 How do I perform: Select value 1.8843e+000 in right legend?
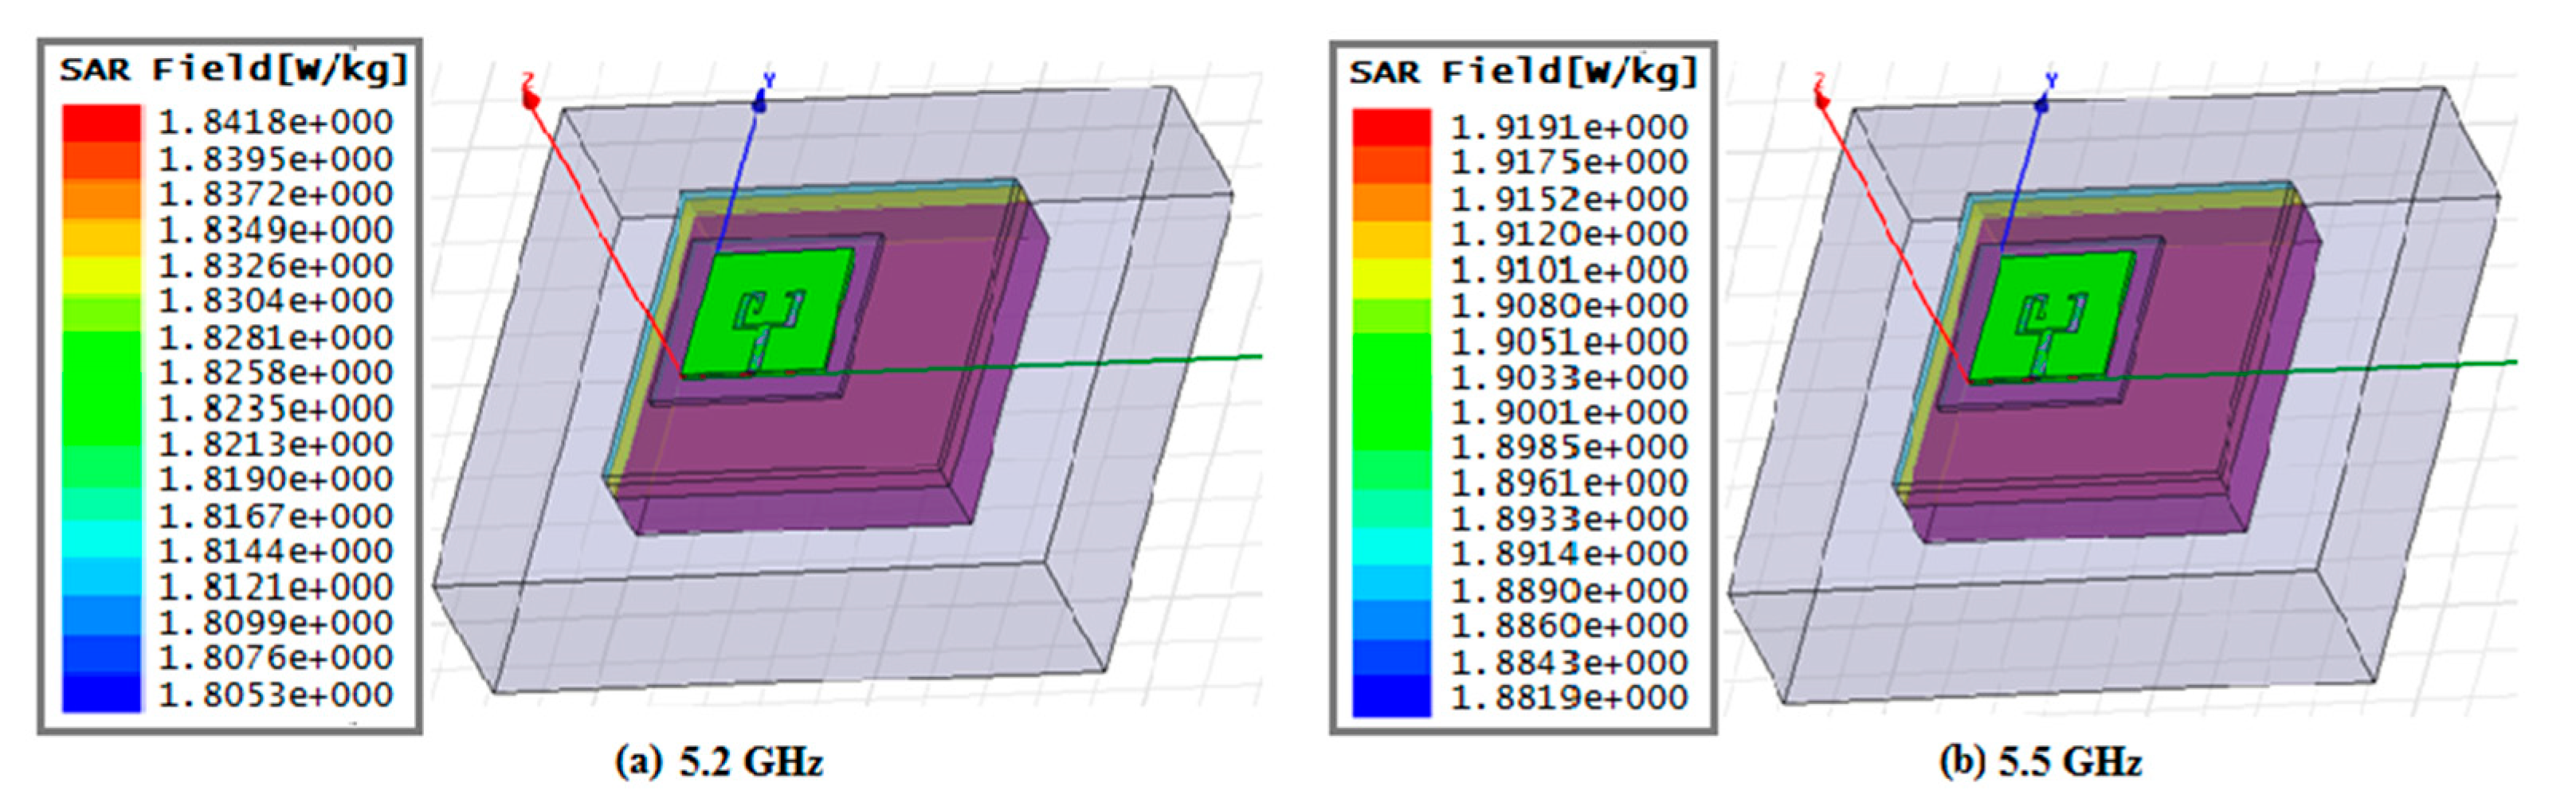pos(1569,662)
